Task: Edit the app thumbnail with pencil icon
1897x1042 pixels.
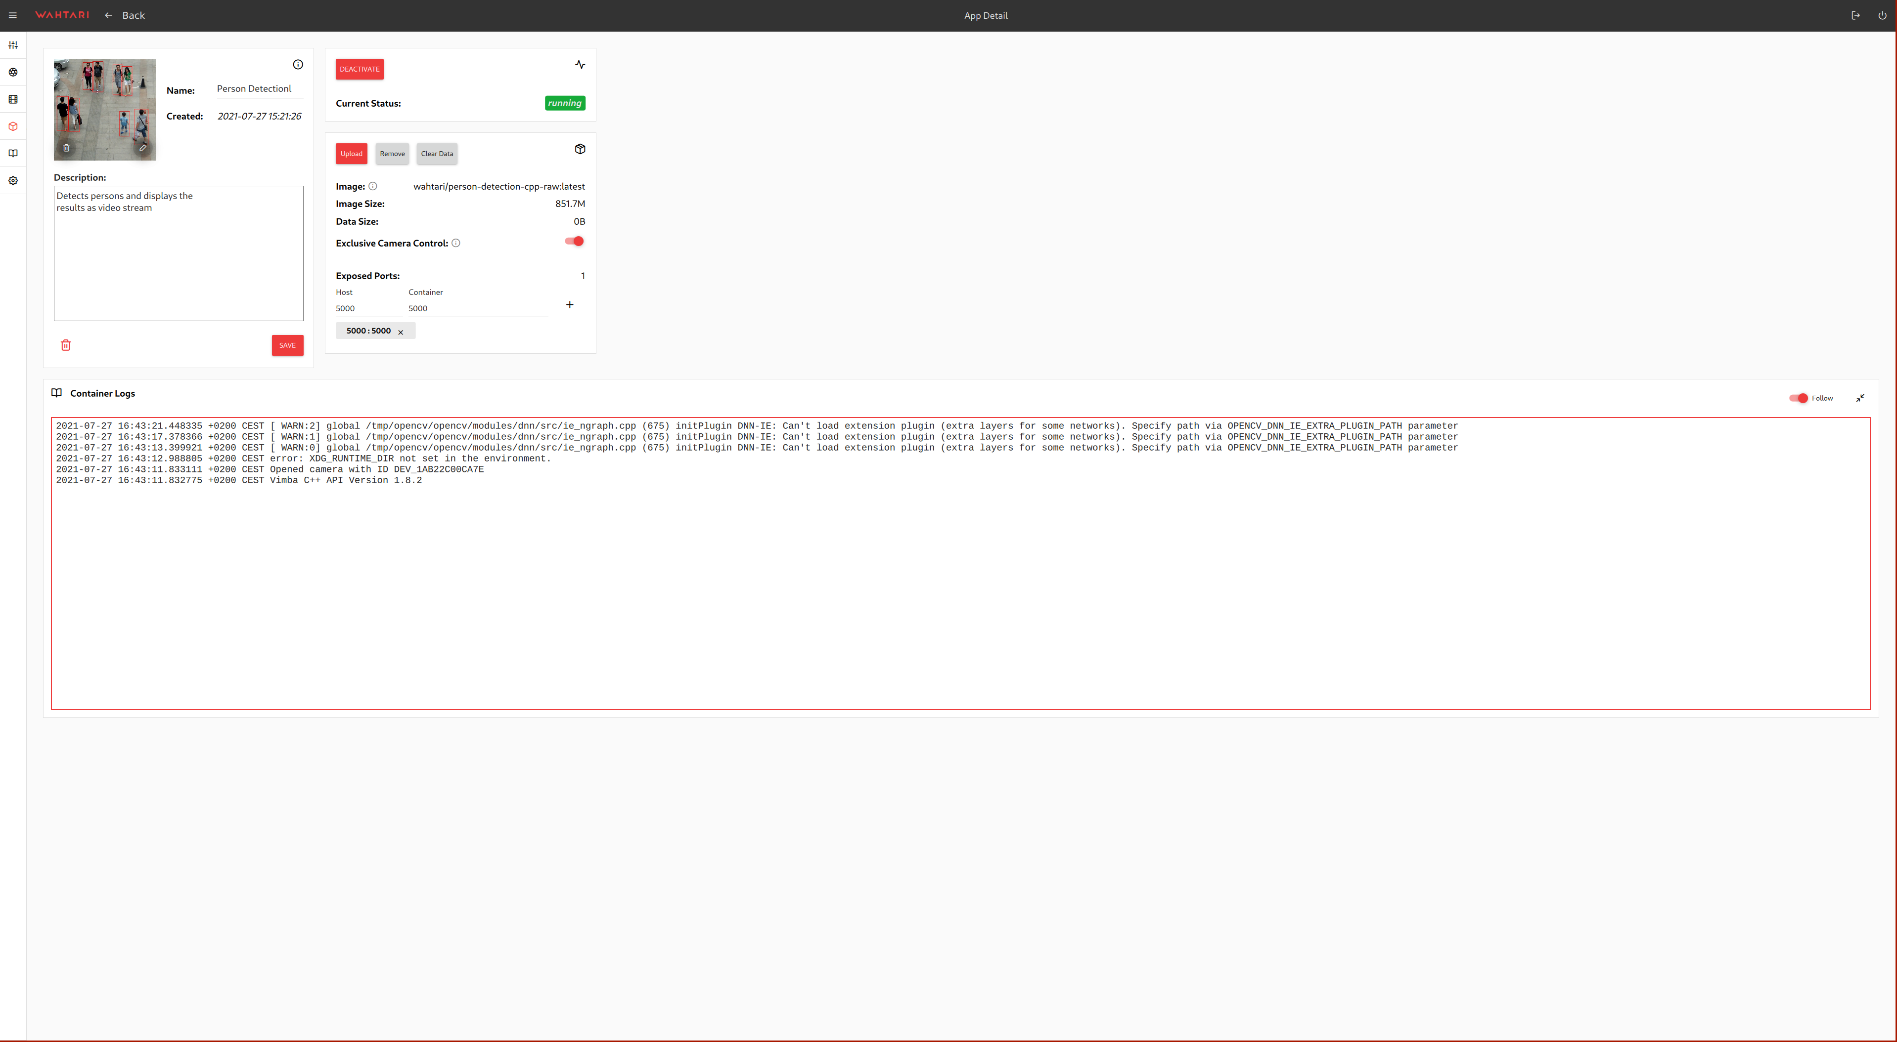Action: pyautogui.click(x=143, y=148)
